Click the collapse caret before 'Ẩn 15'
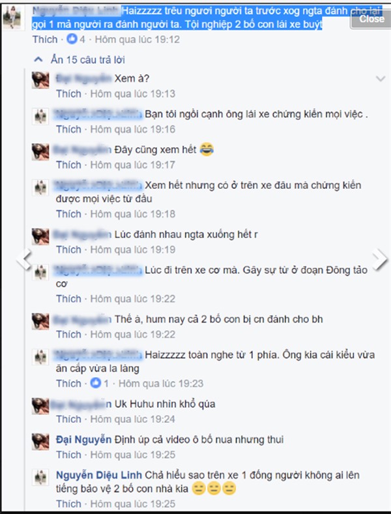 click(x=38, y=59)
